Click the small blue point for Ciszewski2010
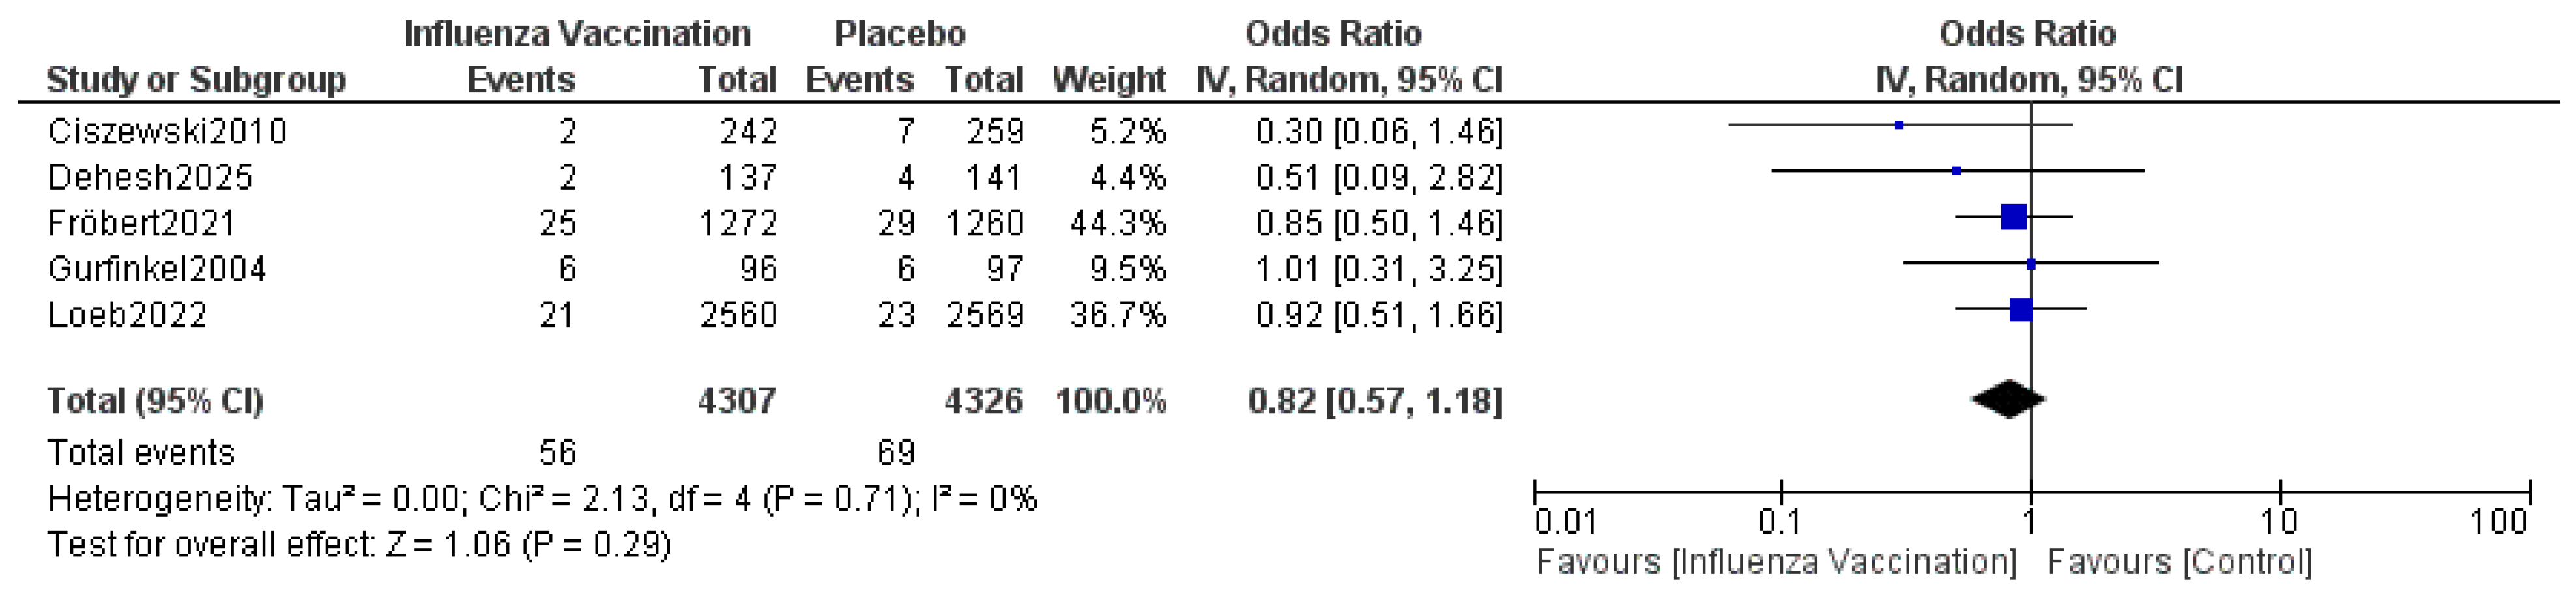The image size is (2576, 602). coord(1899,125)
